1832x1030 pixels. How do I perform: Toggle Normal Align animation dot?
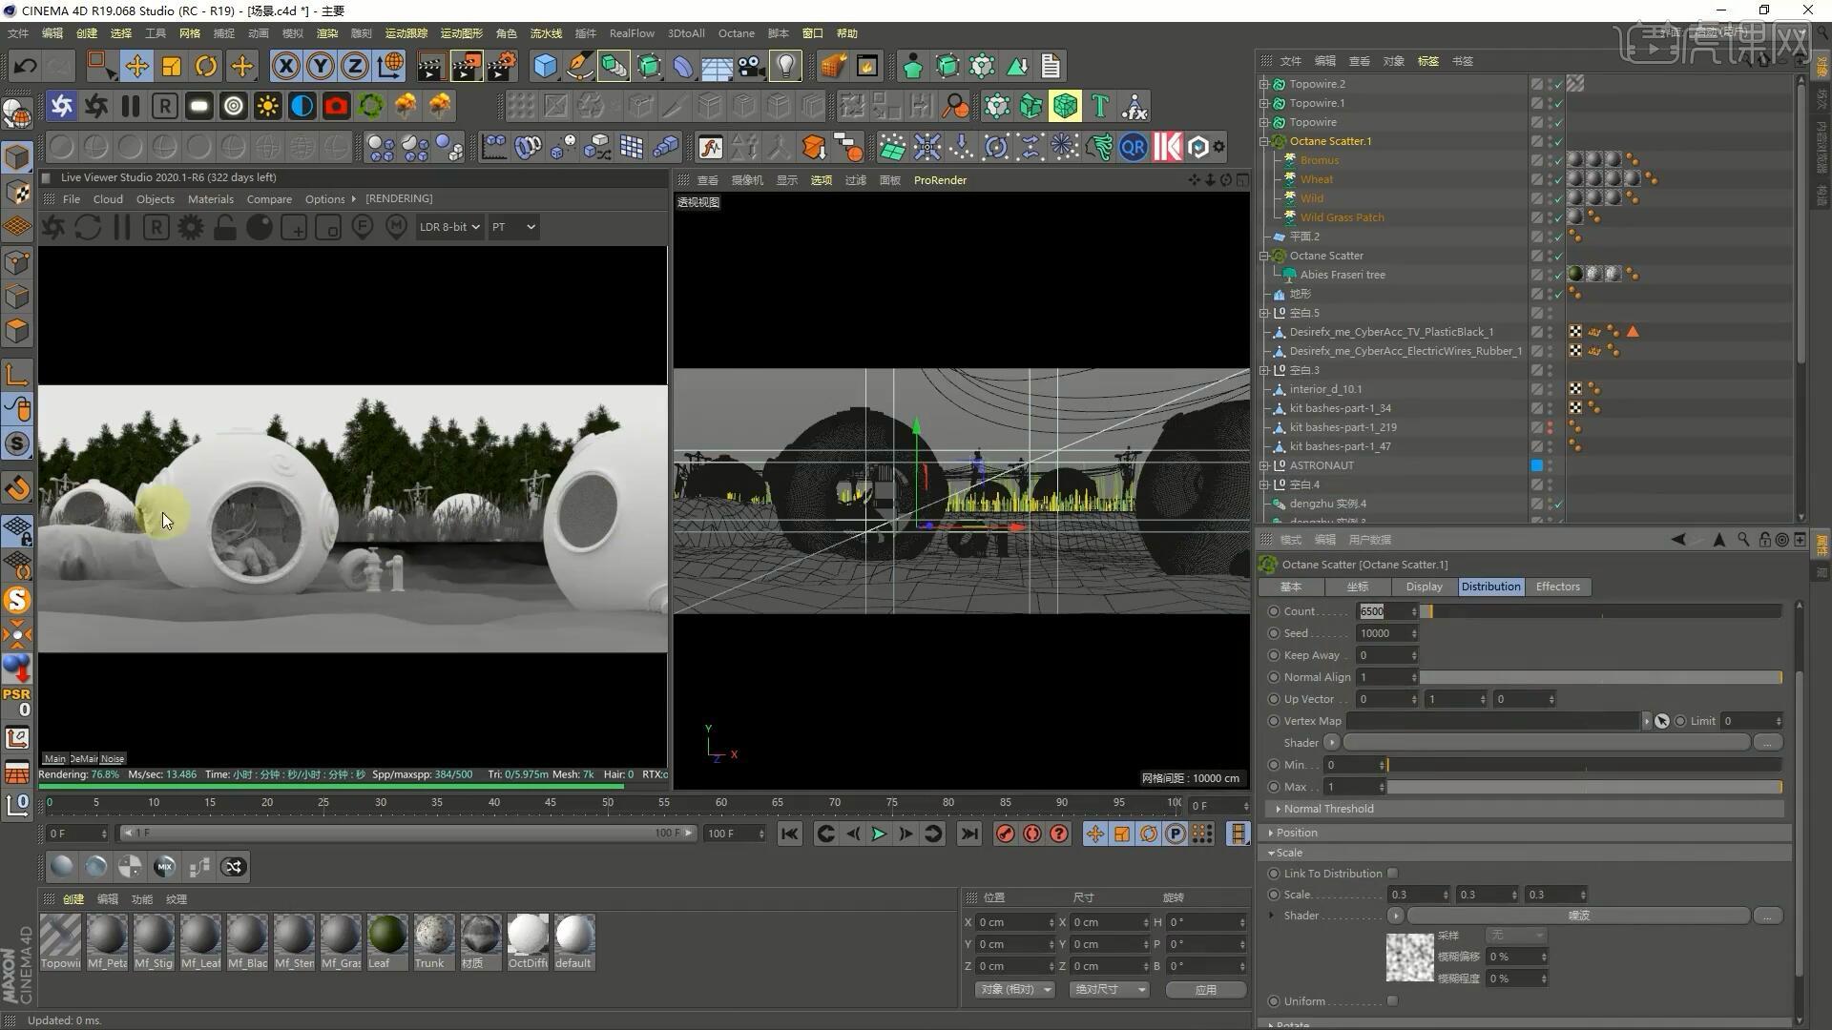[1274, 677]
